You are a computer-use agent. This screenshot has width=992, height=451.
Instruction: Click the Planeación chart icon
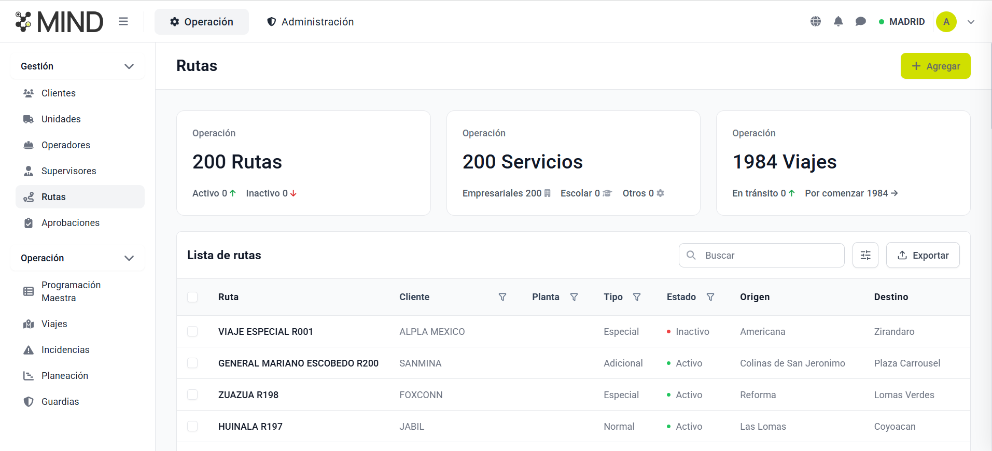(x=29, y=376)
